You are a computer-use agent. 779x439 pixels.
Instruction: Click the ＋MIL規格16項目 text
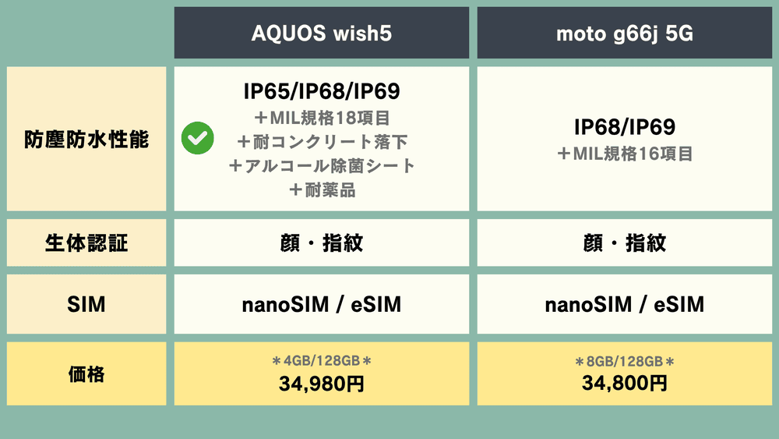click(x=624, y=154)
